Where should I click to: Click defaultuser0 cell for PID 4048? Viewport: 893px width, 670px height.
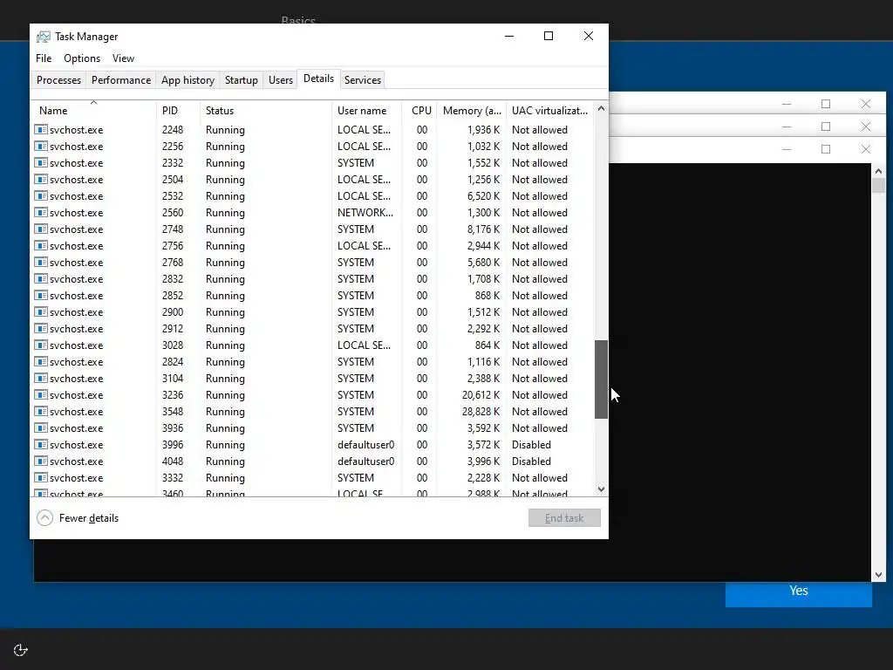click(365, 461)
